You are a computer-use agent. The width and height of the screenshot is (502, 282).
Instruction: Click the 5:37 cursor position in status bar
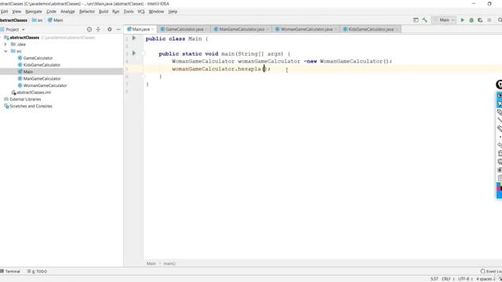click(x=434, y=279)
